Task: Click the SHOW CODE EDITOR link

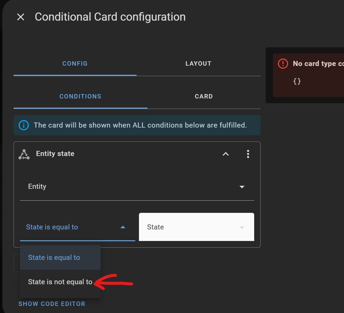Action: [52, 304]
